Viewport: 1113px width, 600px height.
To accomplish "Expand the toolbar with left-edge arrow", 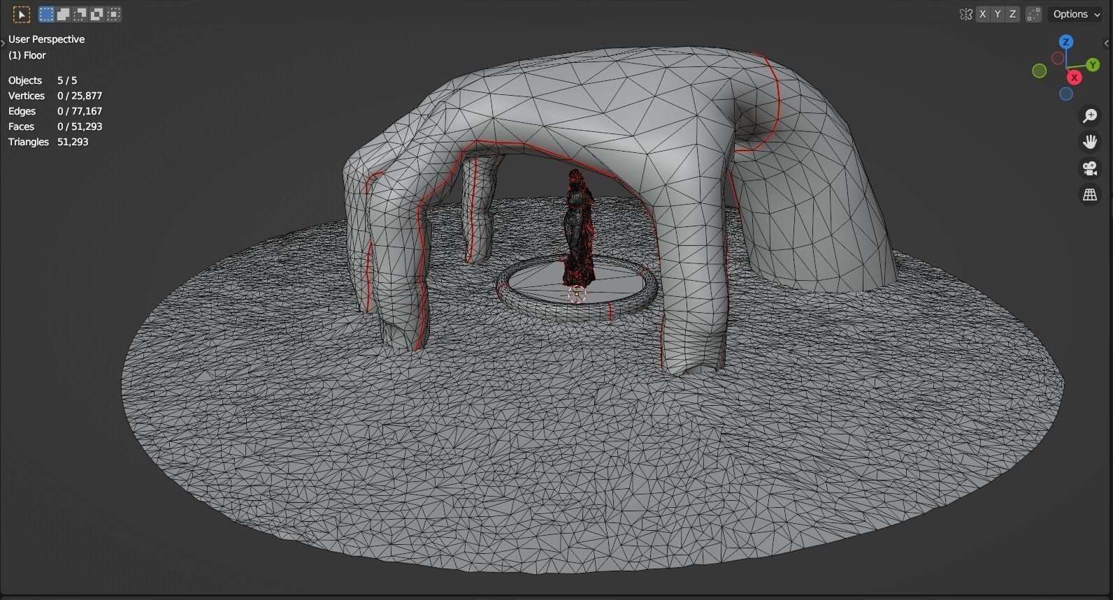I will (x=3, y=43).
